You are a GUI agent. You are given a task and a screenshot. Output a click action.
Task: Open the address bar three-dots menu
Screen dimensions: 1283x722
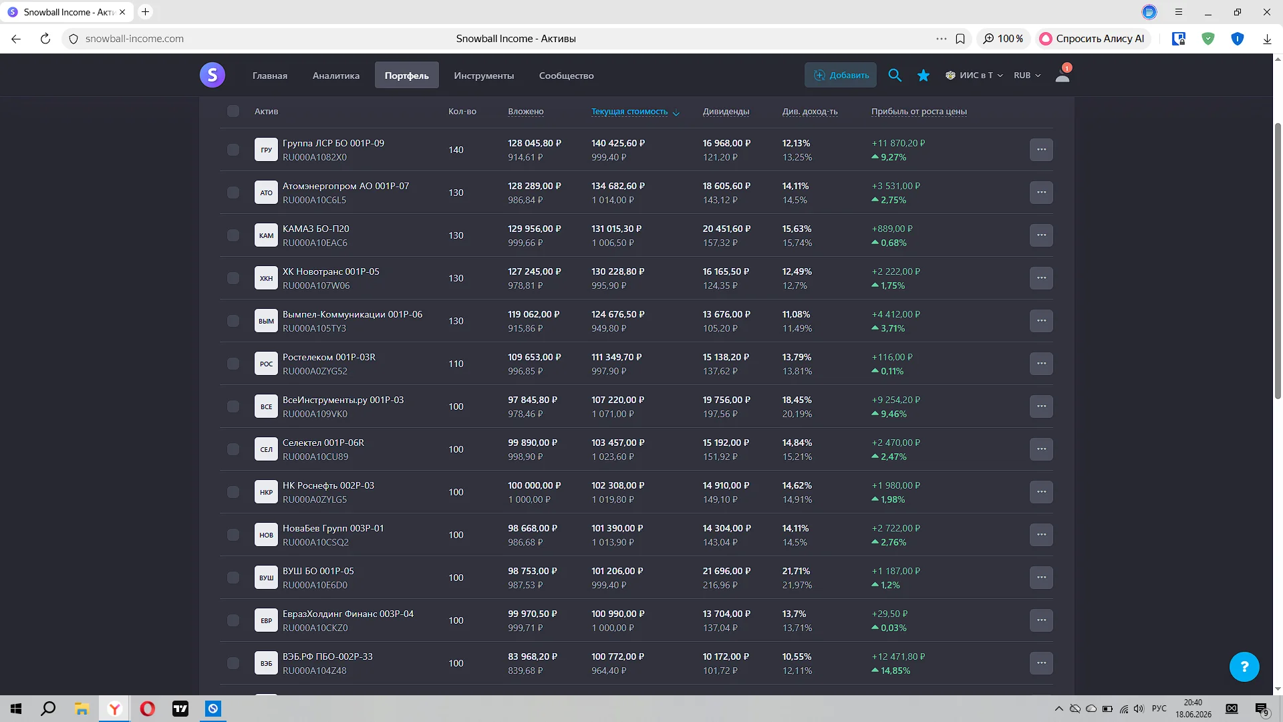[942, 39]
